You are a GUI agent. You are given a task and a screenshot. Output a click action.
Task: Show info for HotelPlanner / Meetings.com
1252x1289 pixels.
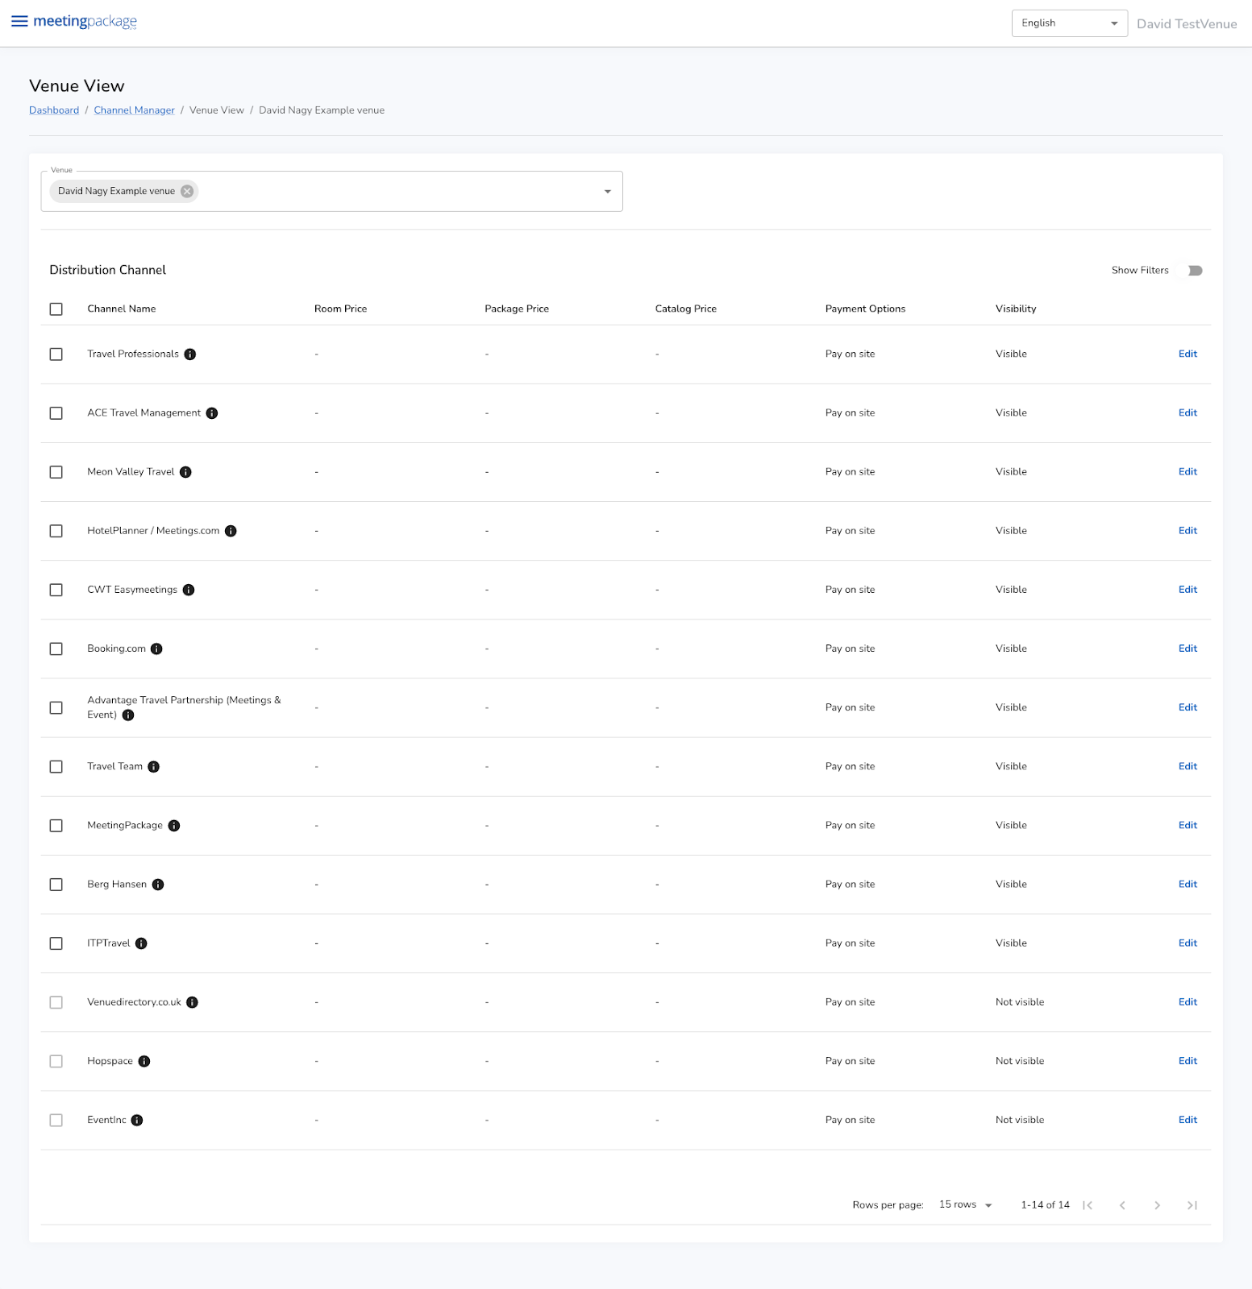point(231,531)
